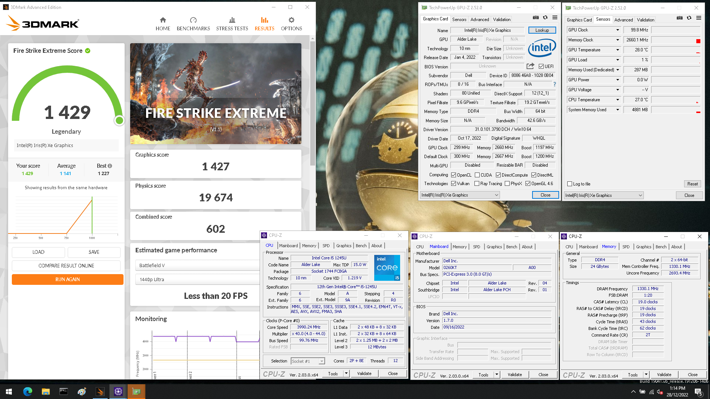710x399 pixels.
Task: Switch to Validation tab in the GPU-Z Sensors window
Action: [645, 20]
